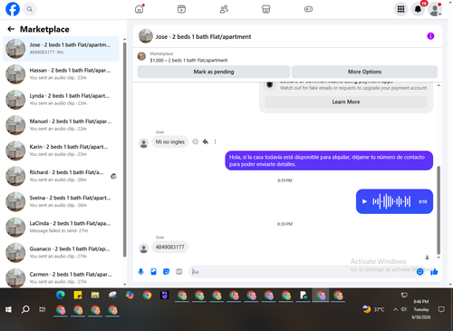
Task: Open purple conversation info icon
Action: tap(430, 36)
